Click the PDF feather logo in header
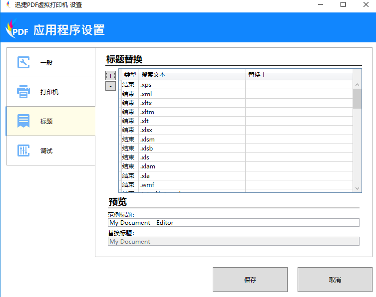The width and height of the screenshot is (376, 297). click(x=17, y=29)
